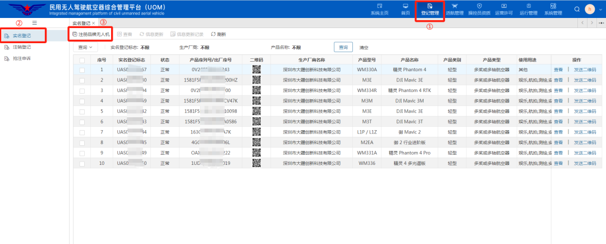The image size is (606, 244).
Task: Click the user avatar labeled h
Action: pyautogui.click(x=590, y=9)
